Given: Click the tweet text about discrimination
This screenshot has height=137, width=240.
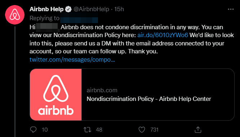Looking at the screenshot, I should click(132, 39).
